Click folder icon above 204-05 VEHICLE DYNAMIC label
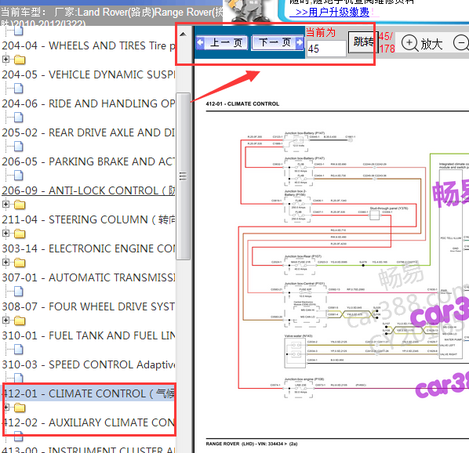The height and width of the screenshot is (453, 469). click(20, 60)
